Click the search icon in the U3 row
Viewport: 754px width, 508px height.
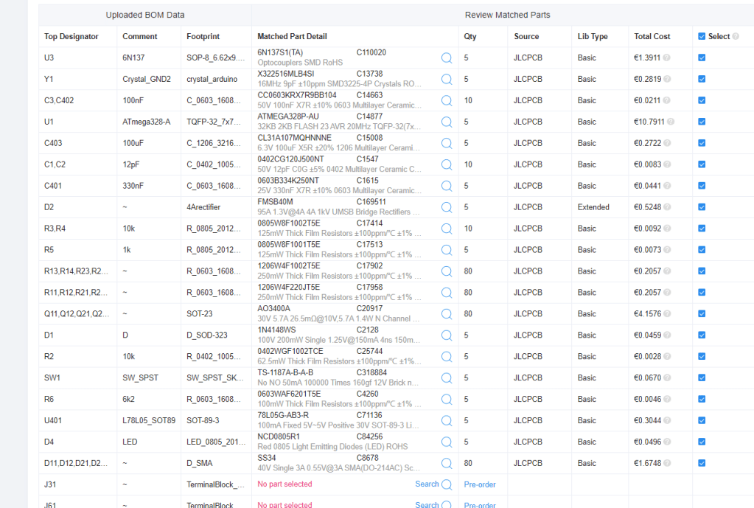[447, 58]
